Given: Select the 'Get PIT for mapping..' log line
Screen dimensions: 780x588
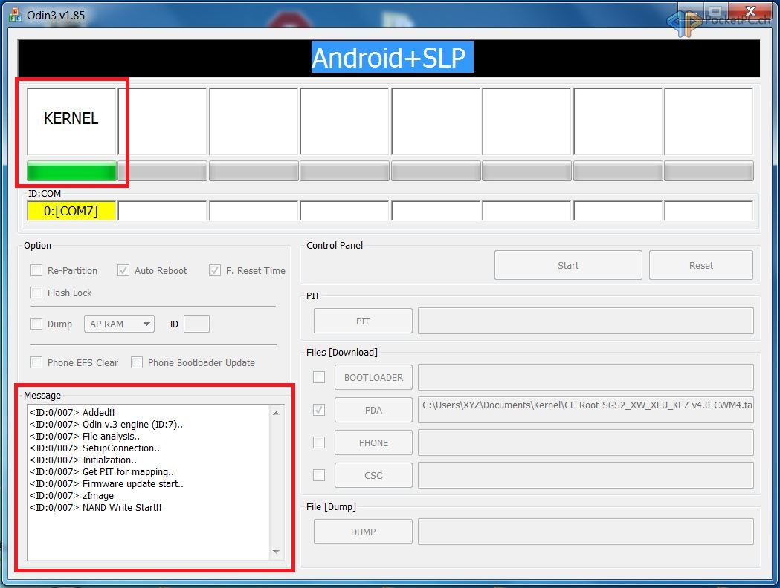Looking at the screenshot, I should tap(101, 471).
